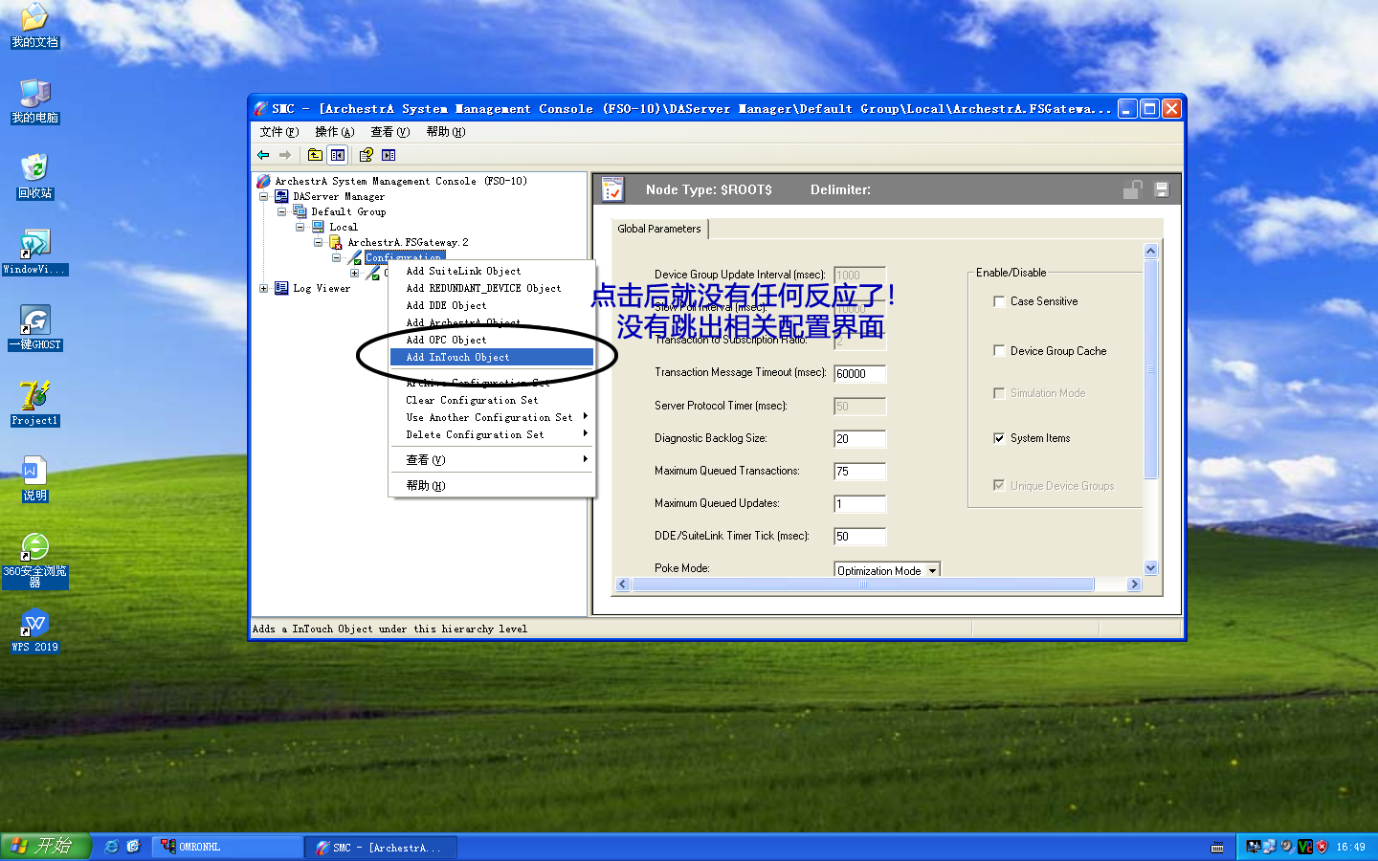1378x861 pixels.
Task: Click the vertical scrollbar down arrow
Action: (x=1151, y=567)
